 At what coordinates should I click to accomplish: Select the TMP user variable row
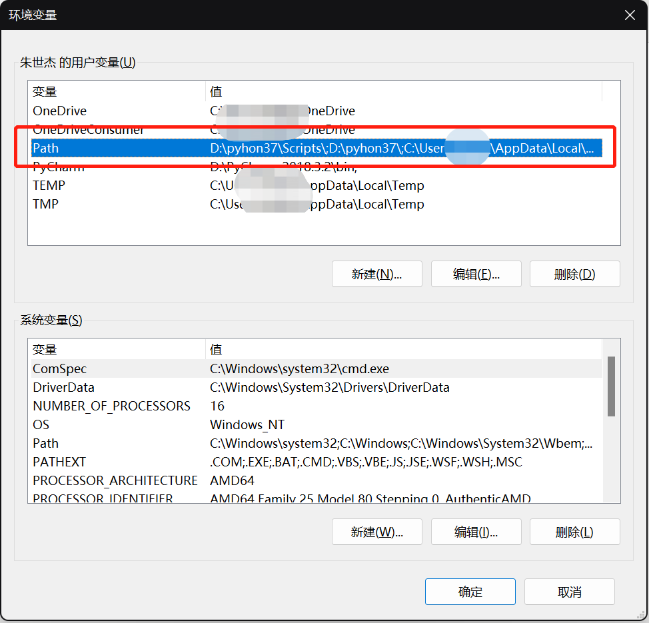[317, 204]
